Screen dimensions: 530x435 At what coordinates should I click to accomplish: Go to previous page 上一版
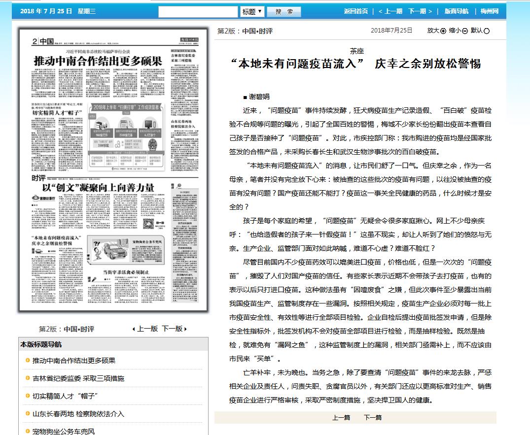[x=147, y=329]
